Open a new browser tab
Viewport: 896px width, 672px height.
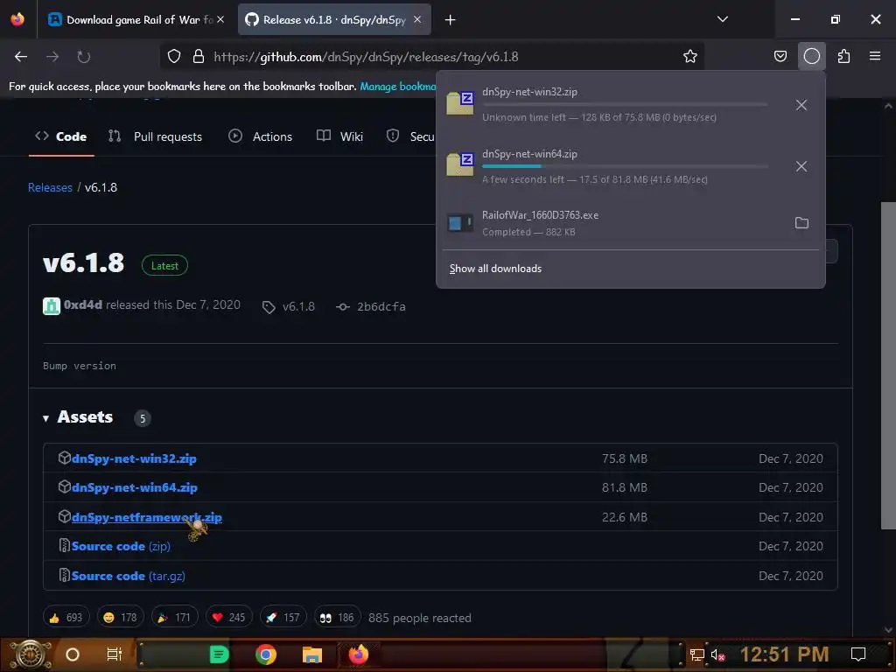[451, 20]
